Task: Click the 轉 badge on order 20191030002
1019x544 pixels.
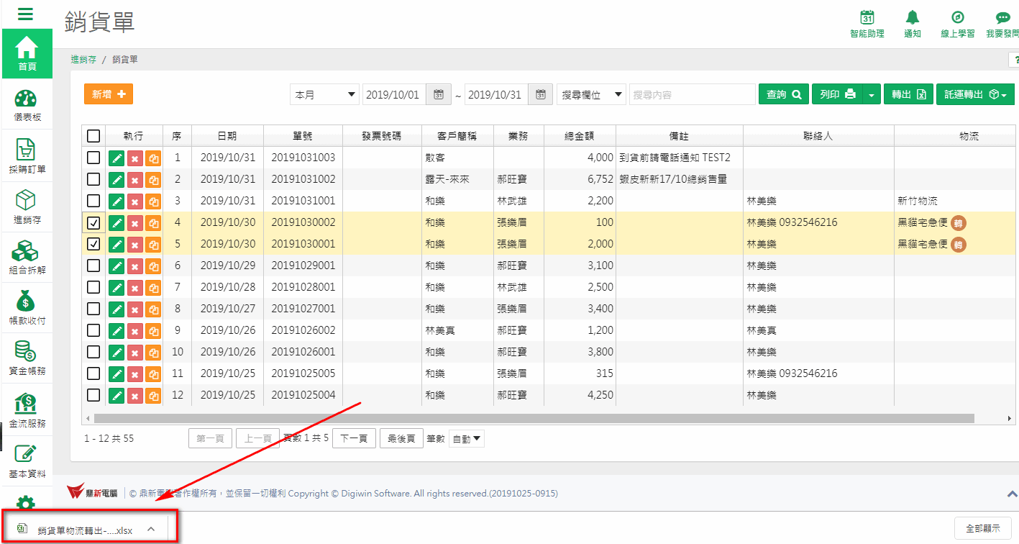Action: (959, 223)
